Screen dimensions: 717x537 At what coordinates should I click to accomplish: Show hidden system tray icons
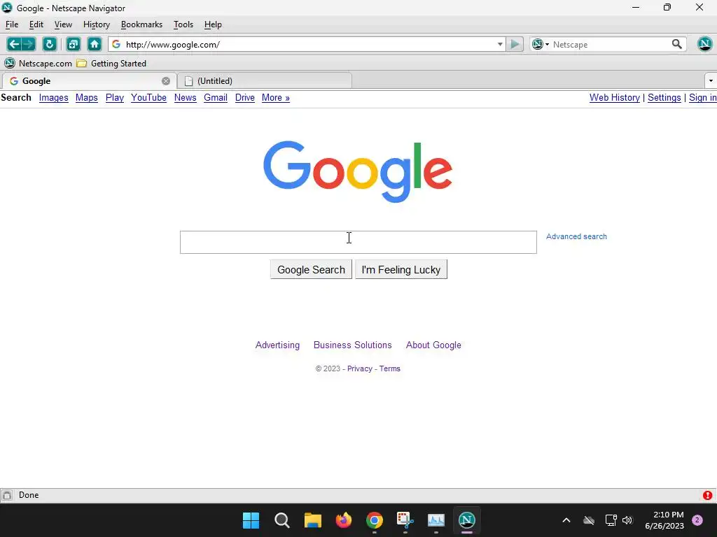click(x=566, y=520)
